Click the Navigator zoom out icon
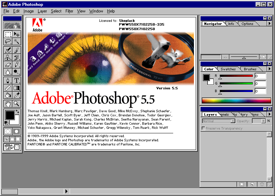This screenshot has width=275, height=196. [225, 57]
